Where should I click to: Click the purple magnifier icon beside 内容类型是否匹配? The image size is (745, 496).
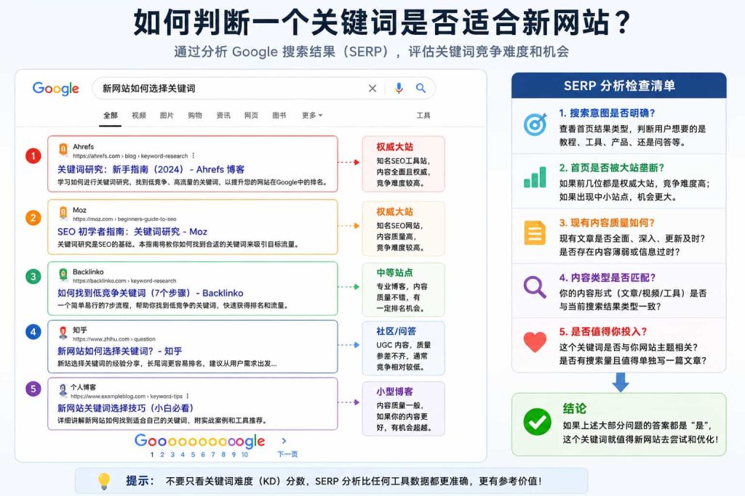[x=535, y=288]
